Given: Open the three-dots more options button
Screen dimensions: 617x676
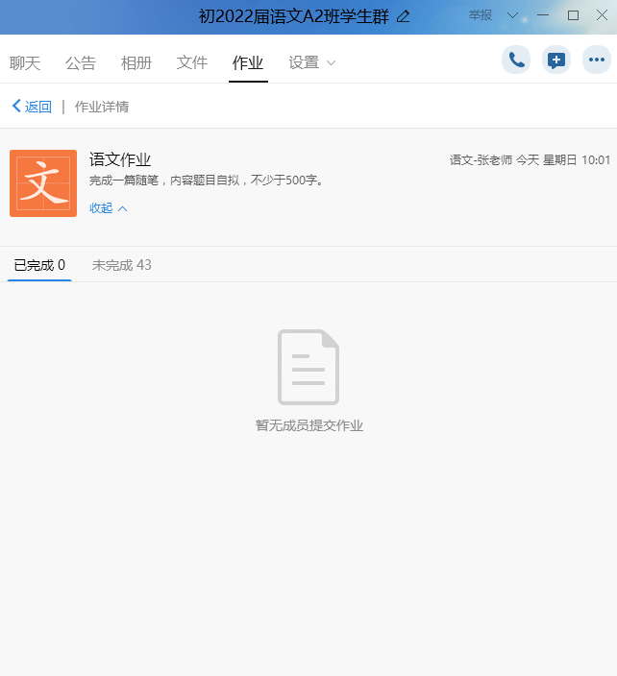Looking at the screenshot, I should (596, 60).
